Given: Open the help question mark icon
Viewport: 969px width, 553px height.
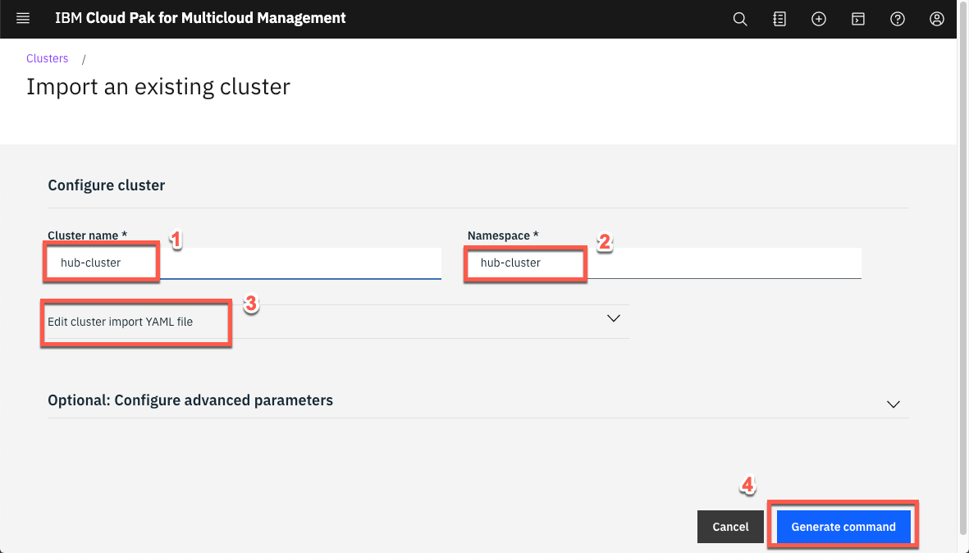Looking at the screenshot, I should click(897, 18).
